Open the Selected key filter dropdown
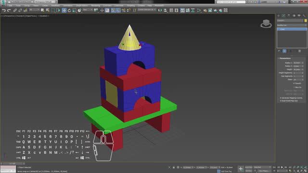 [262, 167]
